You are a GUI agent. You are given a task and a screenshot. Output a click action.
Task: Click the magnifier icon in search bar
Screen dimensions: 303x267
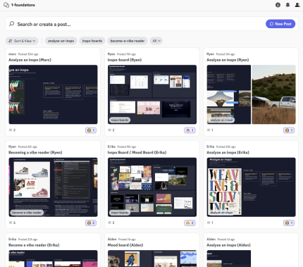tap(11, 24)
